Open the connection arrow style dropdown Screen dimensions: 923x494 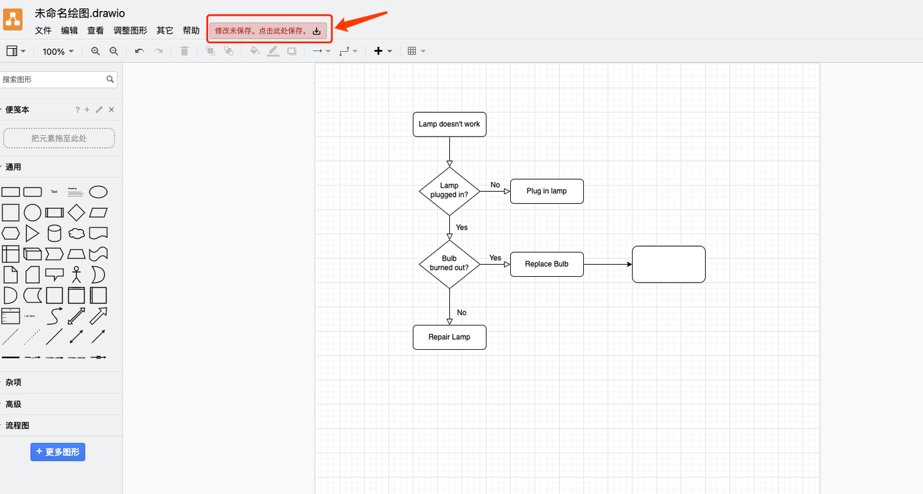pyautogui.click(x=320, y=51)
